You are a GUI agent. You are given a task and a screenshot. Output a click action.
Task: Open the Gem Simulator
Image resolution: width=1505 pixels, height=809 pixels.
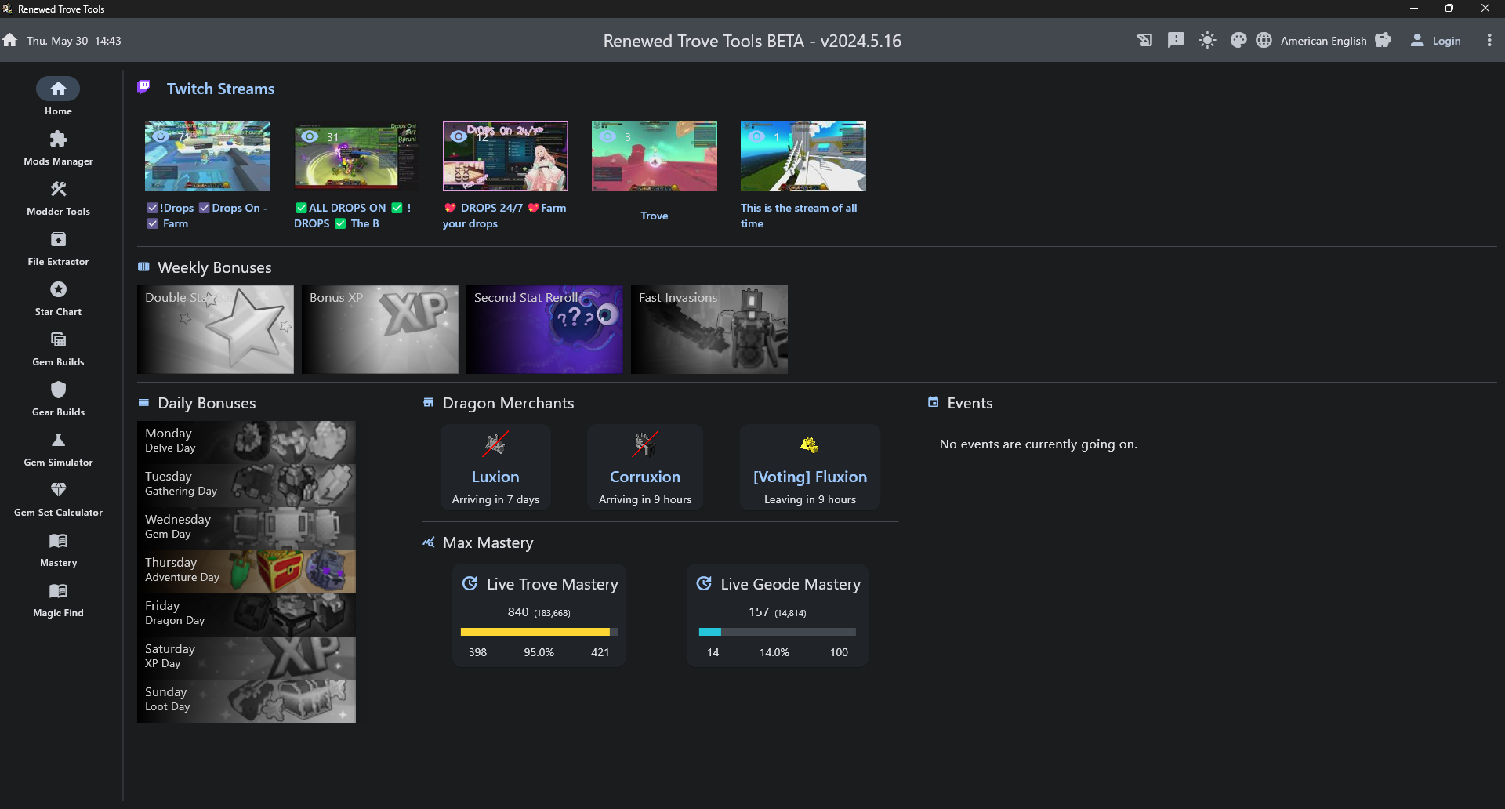(58, 447)
